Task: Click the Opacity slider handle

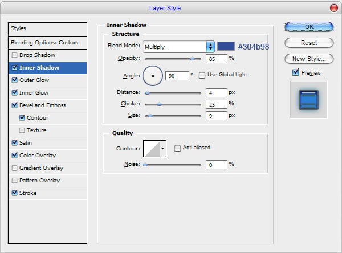Action: click(192, 58)
